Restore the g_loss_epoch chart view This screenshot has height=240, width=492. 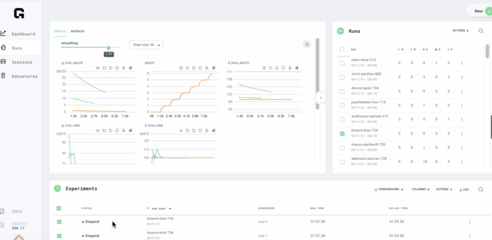coord(117,68)
